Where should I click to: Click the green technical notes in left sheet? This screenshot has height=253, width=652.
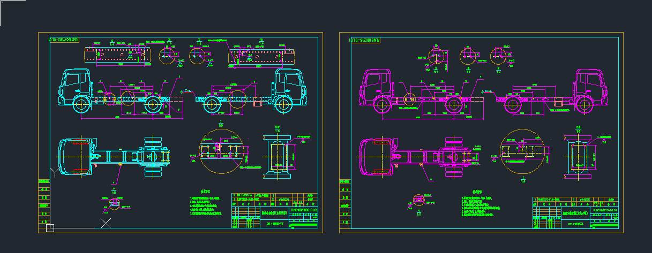pos(206,206)
